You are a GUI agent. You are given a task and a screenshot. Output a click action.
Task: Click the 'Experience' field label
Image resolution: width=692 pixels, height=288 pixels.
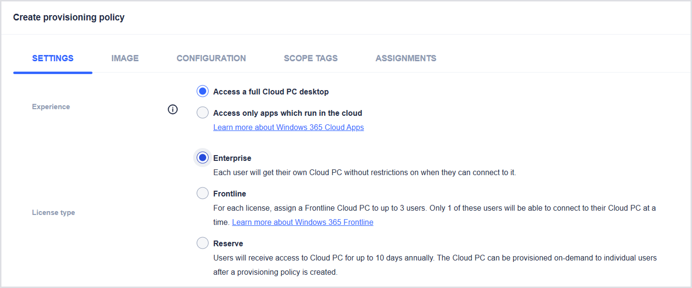(51, 107)
